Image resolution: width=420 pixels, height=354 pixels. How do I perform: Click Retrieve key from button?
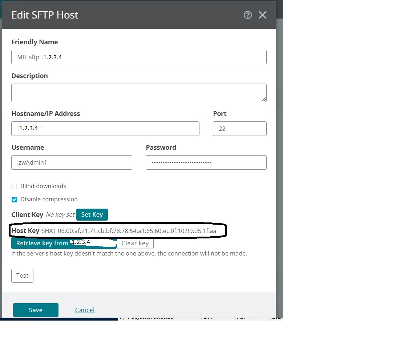point(64,243)
